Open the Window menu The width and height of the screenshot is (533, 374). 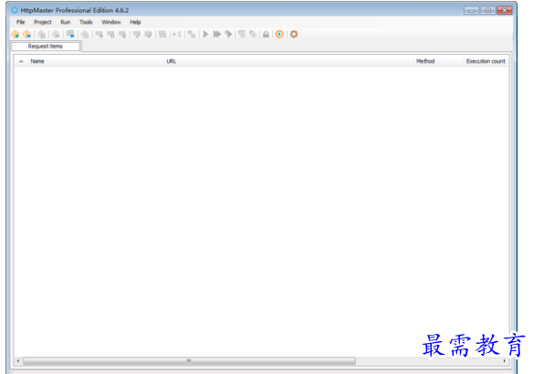[x=111, y=22]
